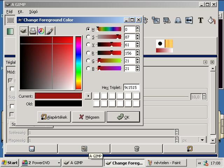Open the color wheel triangle selector
Screen dimensions: 224x168
pos(41,31)
